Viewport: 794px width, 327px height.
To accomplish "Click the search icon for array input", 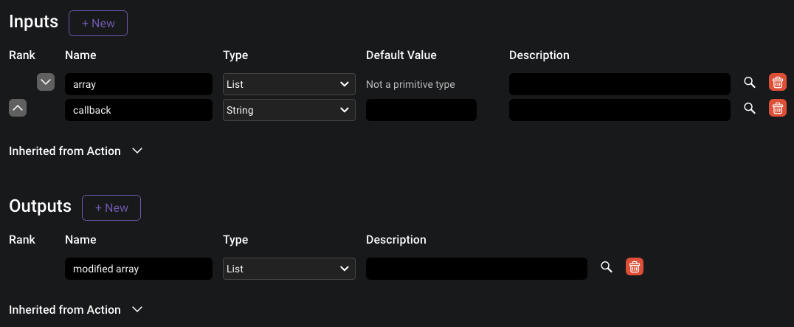I will [x=749, y=83].
